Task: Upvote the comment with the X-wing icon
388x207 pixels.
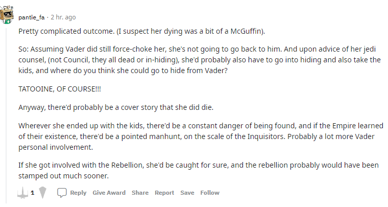Action: pos(22,193)
